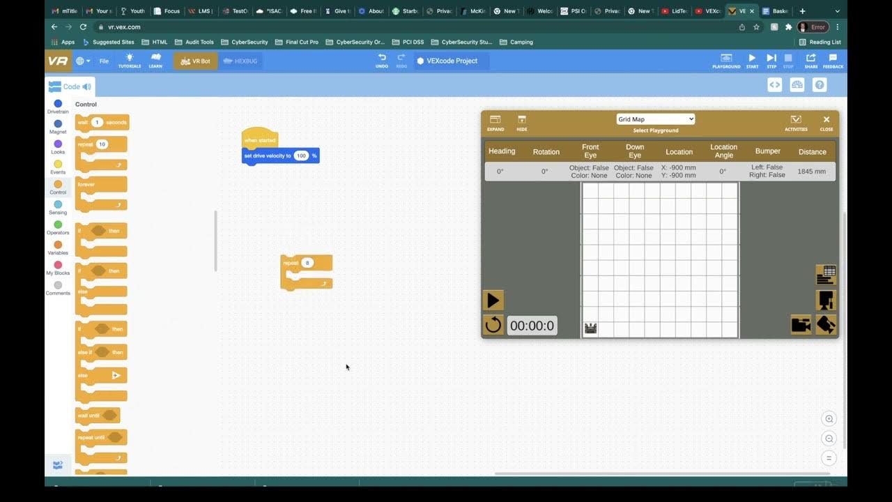This screenshot has height=502, width=892.
Task: Click the VR logo icon
Action: [58, 61]
